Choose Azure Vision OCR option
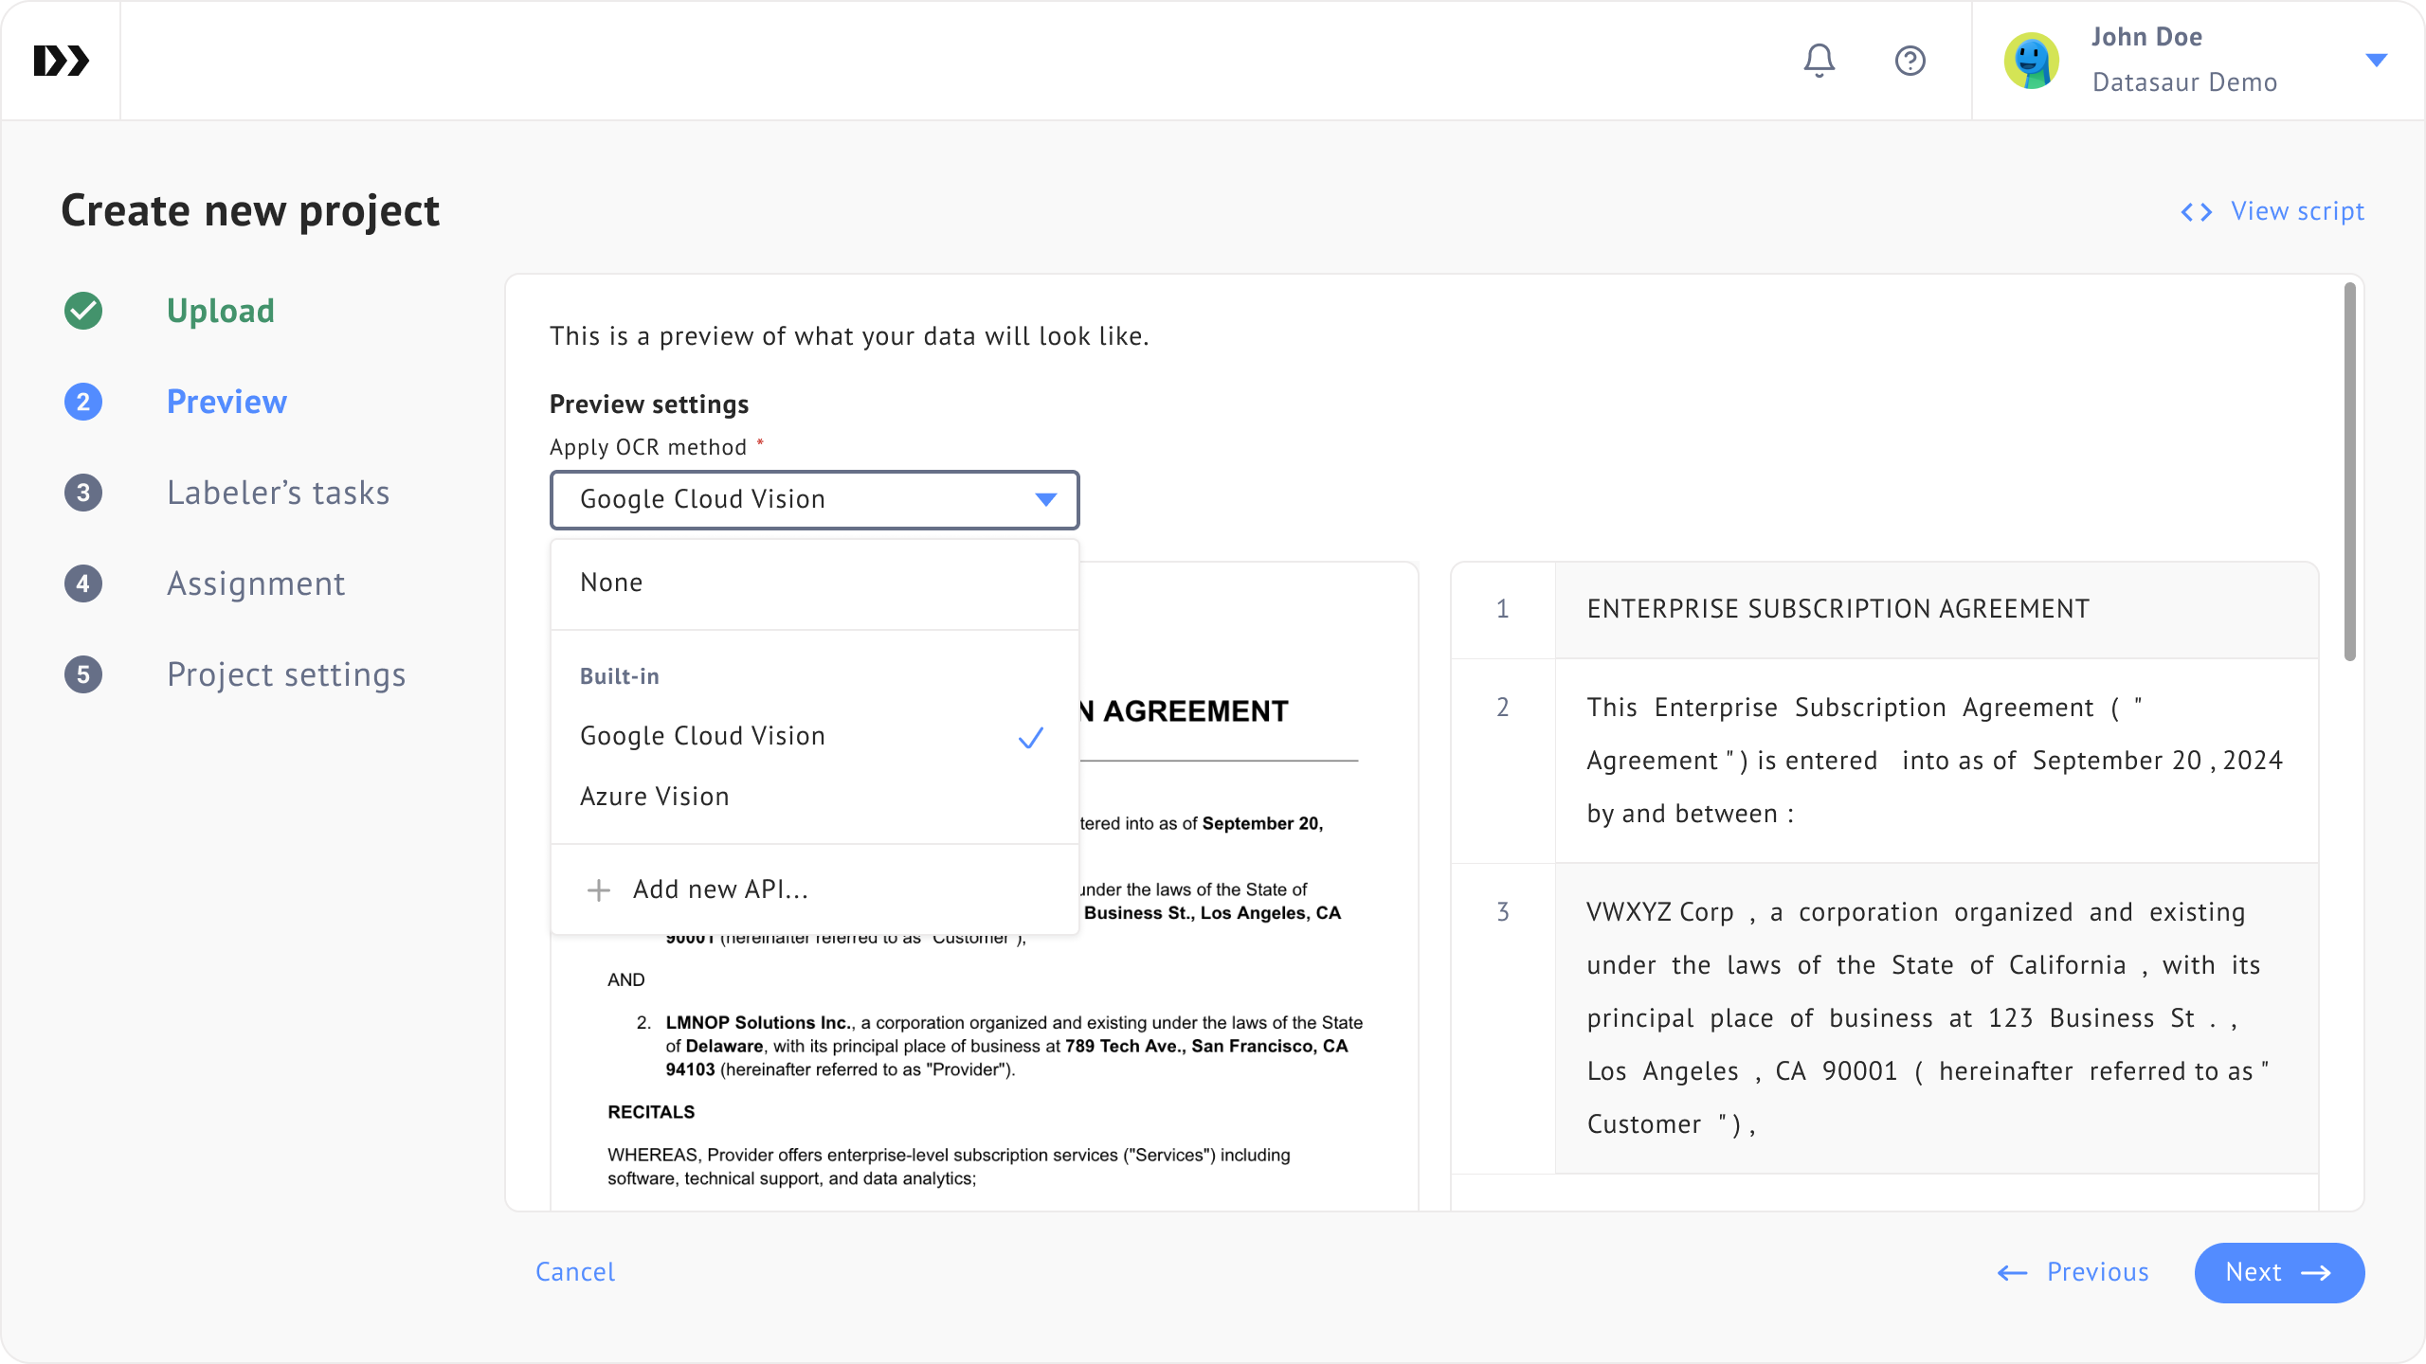The height and width of the screenshot is (1364, 2426). click(x=654, y=797)
